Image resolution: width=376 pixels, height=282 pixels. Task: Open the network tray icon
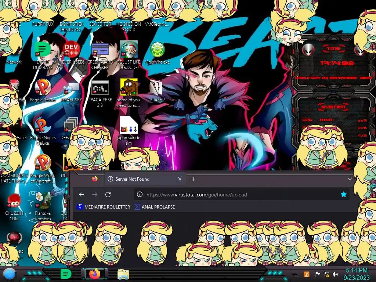click(x=326, y=274)
